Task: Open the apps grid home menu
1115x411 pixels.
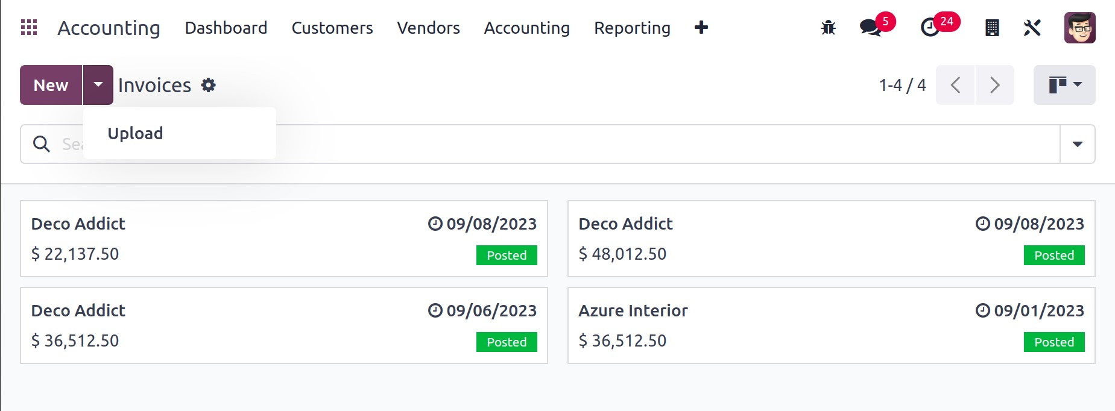Action: [29, 28]
